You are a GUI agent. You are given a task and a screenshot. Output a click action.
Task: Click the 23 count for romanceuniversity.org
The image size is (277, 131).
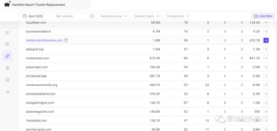click(x=207, y=85)
